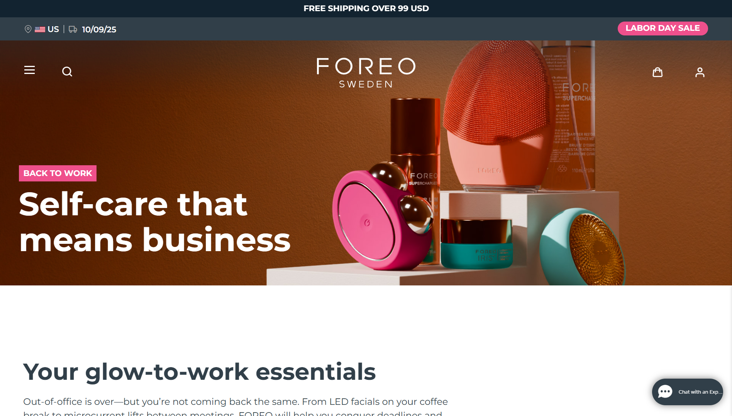Click the teal IRIS cream jar
Screen dimensions: 732x416
tap(476, 243)
